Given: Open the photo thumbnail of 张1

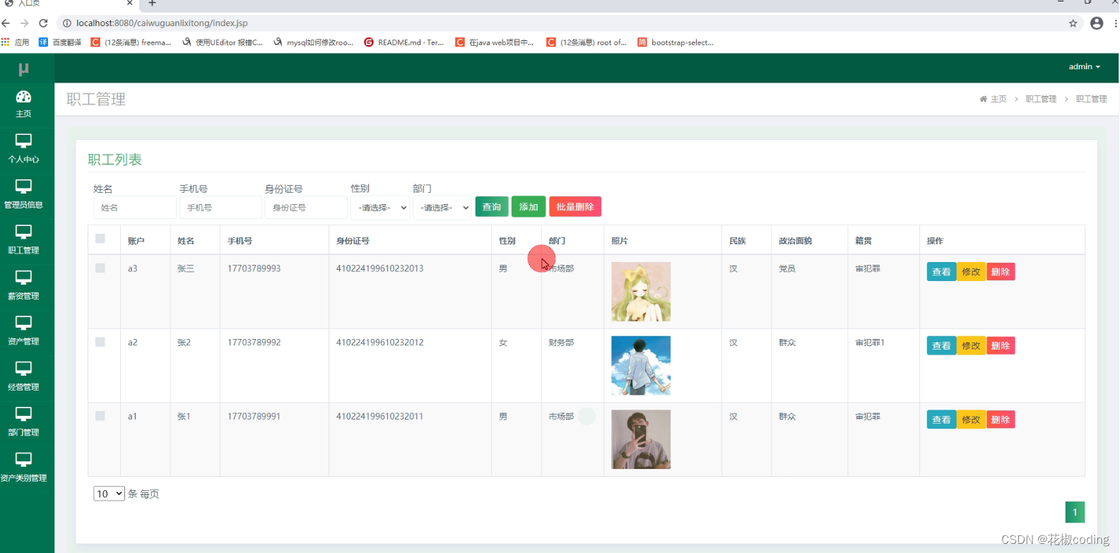Looking at the screenshot, I should [641, 439].
